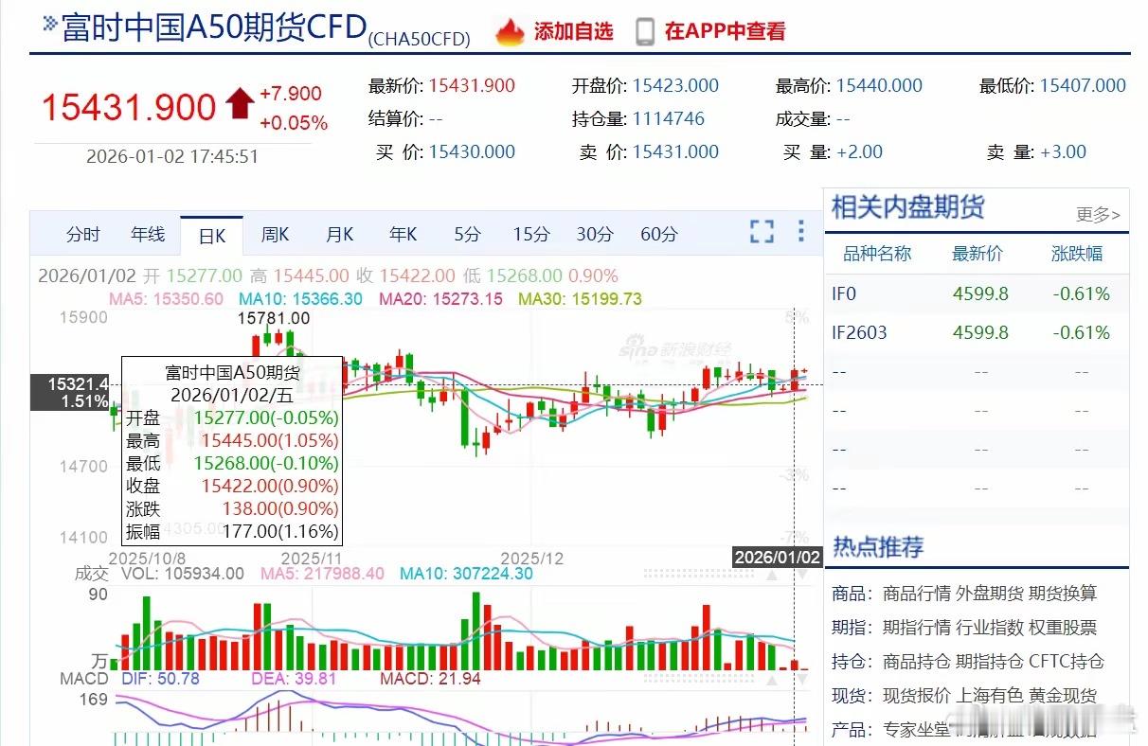
Task: Switch to the 月K monthly tab
Action: point(338,234)
